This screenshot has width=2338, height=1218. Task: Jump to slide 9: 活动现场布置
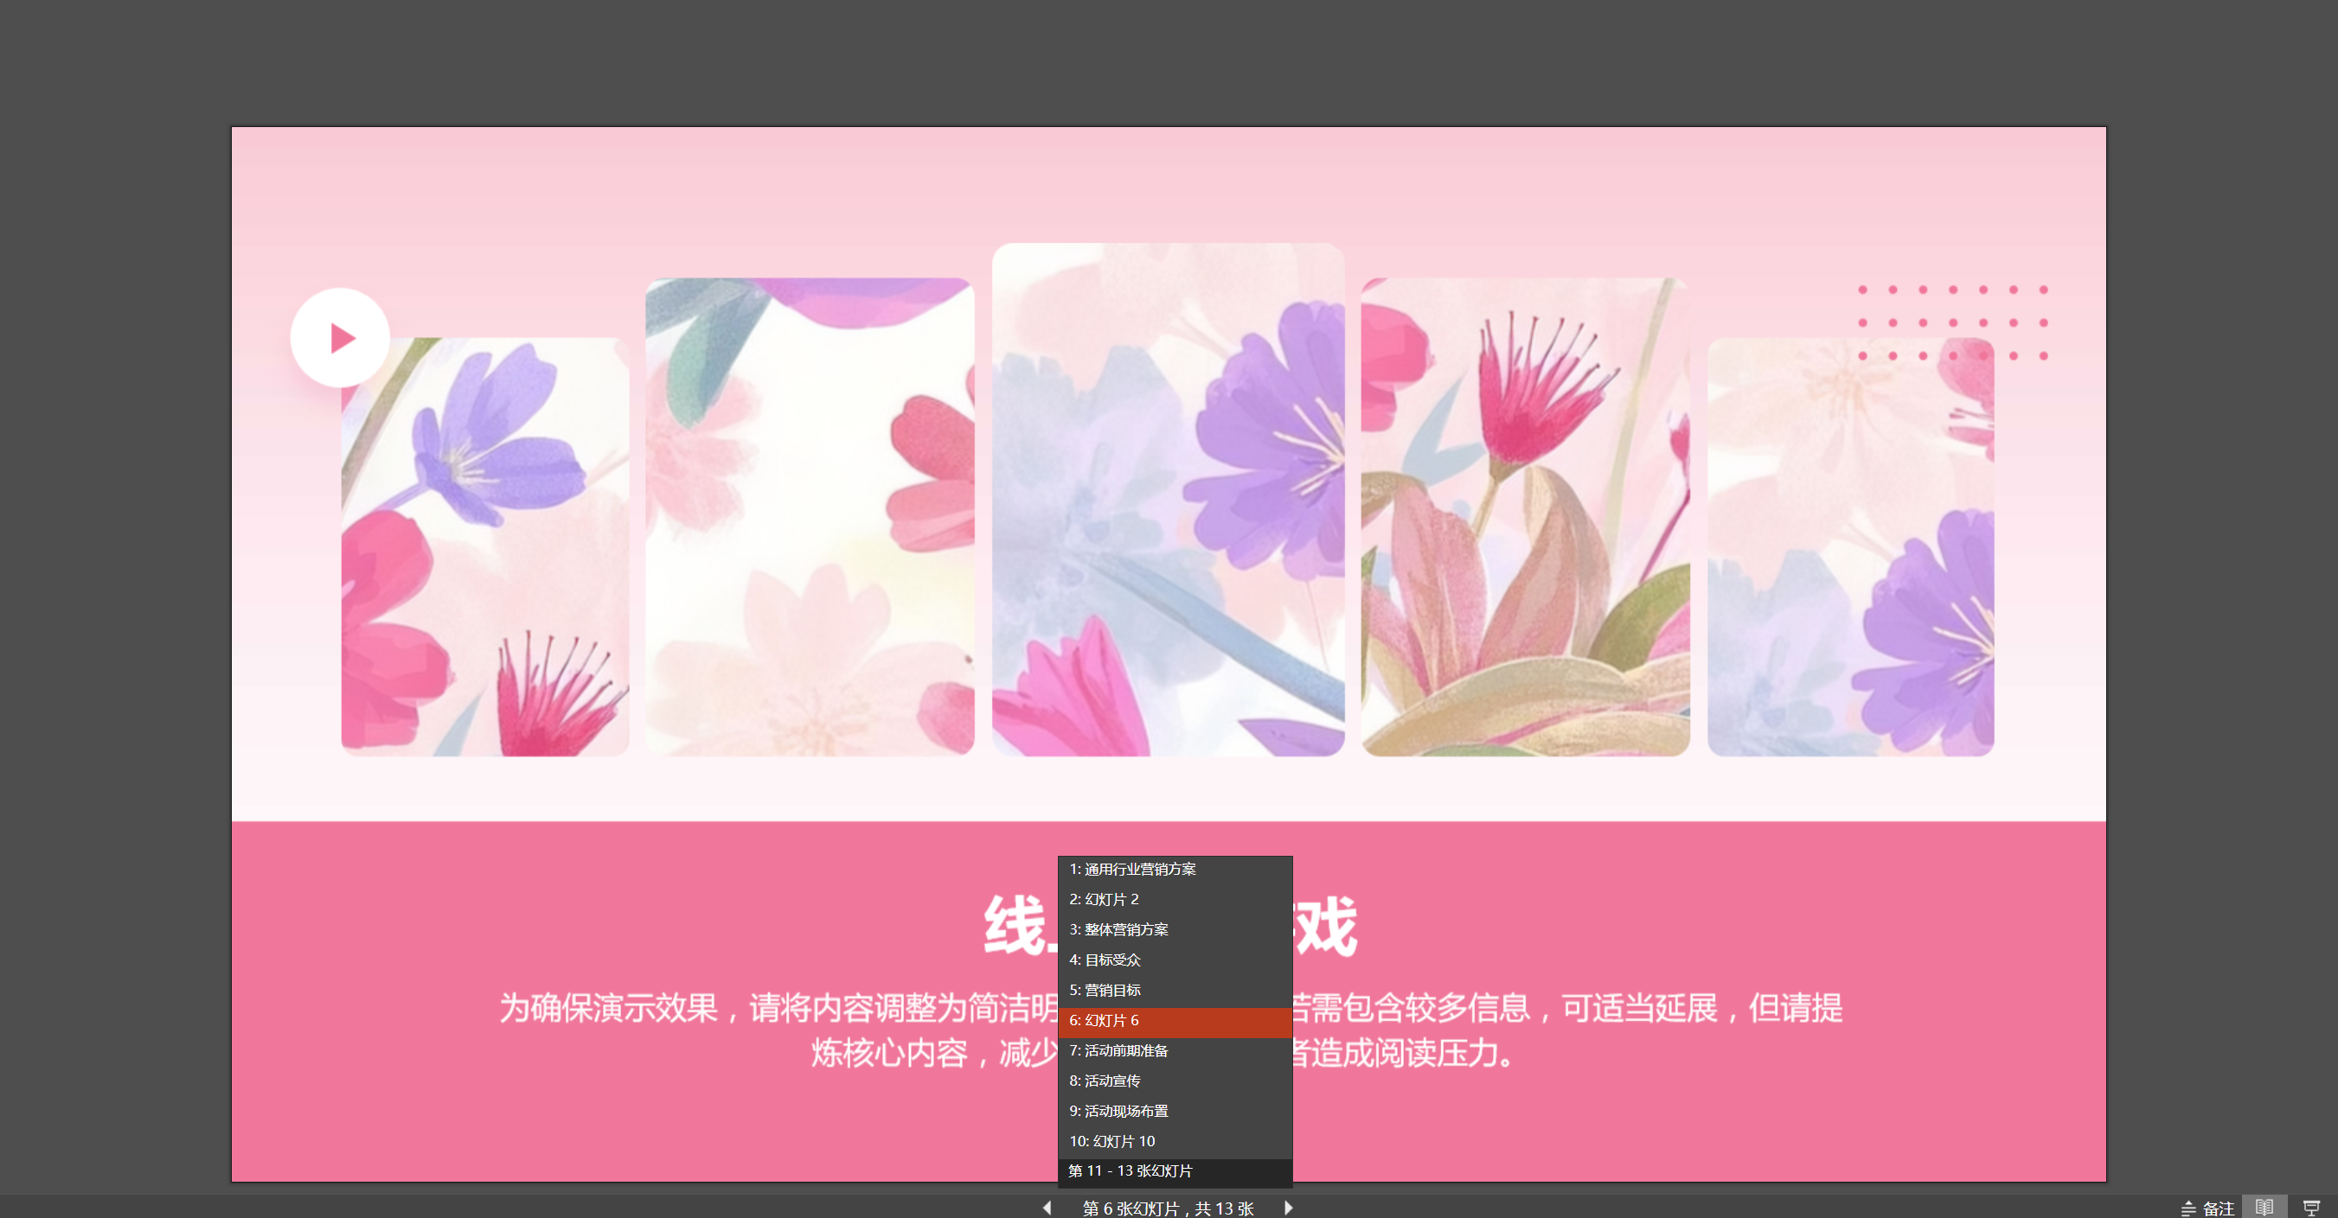coord(1175,1111)
